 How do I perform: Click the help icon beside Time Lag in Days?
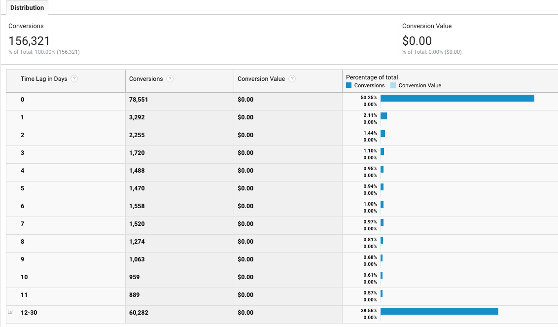tap(74, 78)
